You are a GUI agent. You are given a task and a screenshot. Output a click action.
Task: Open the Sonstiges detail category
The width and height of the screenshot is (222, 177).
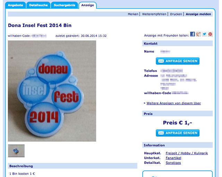pyautogui.click(x=173, y=163)
